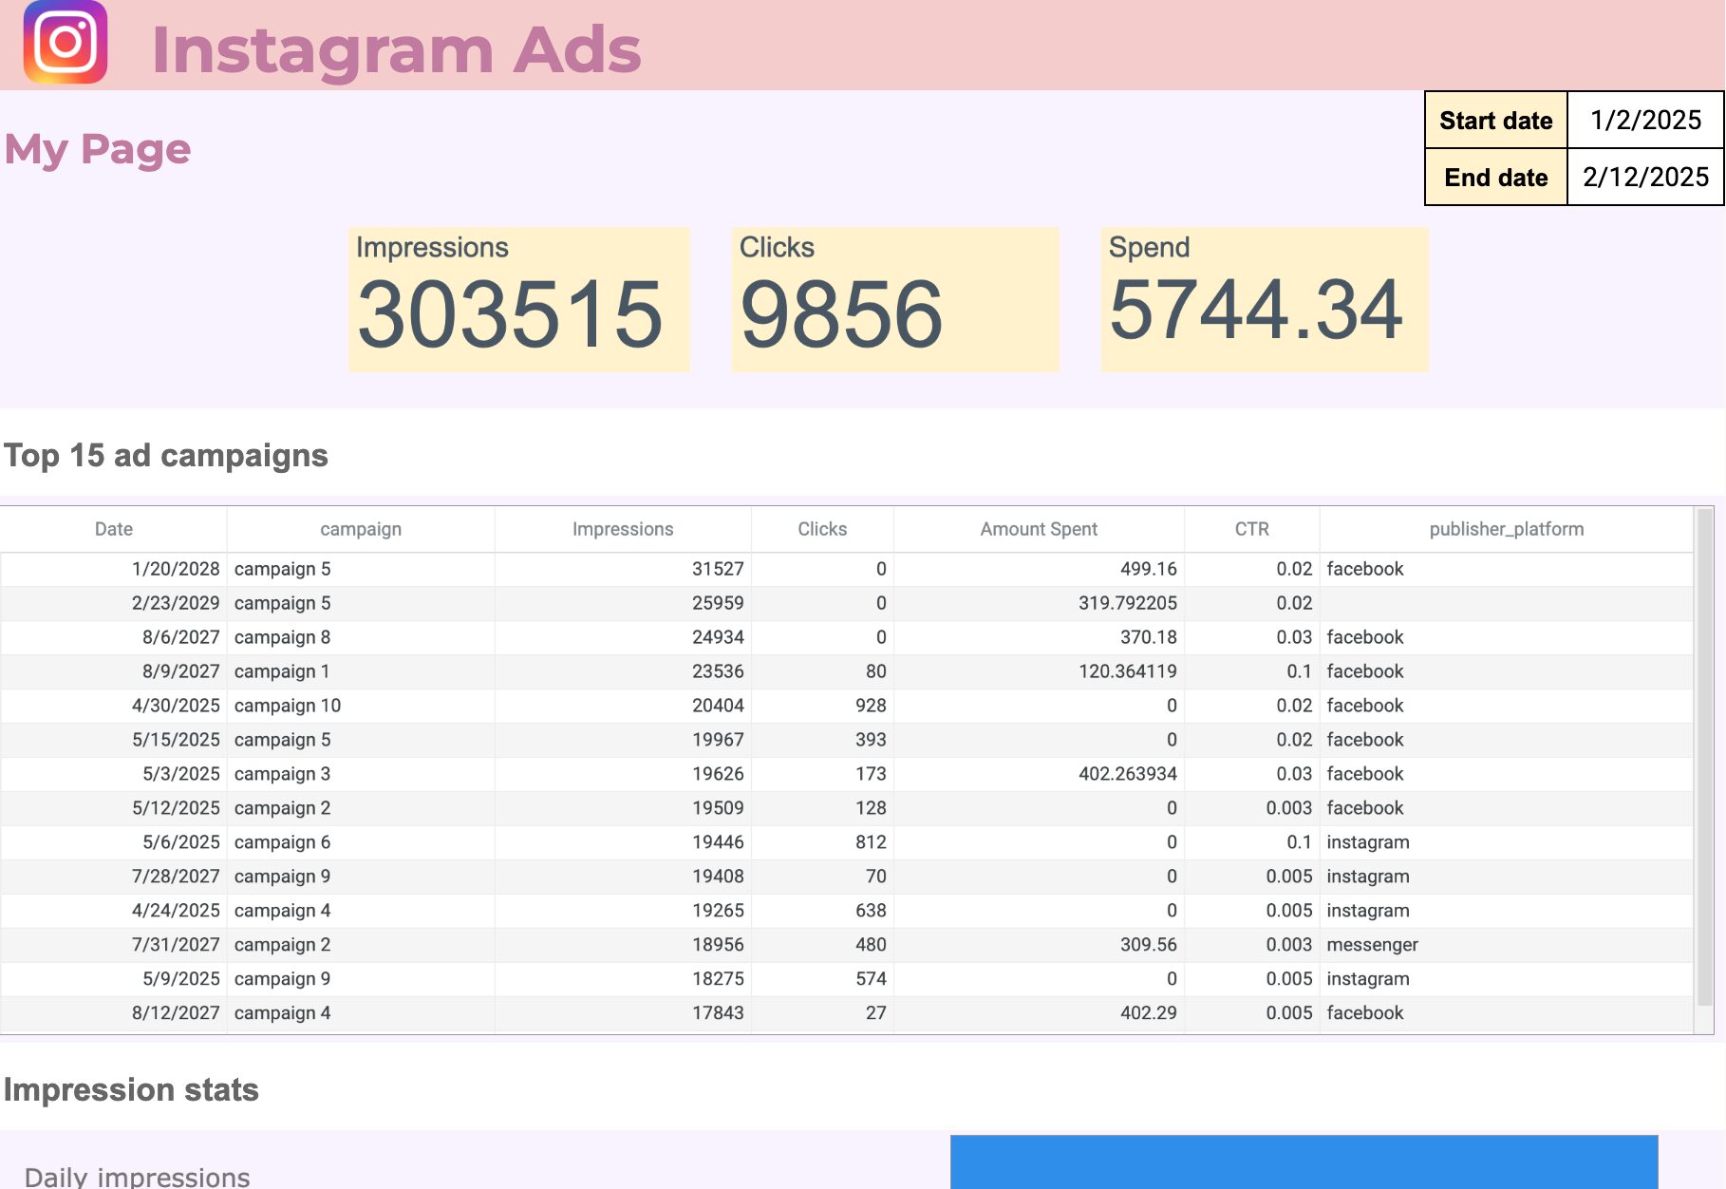Screen dimensions: 1726x1189
Task: Select the Amount Spent column header
Action: (1039, 529)
